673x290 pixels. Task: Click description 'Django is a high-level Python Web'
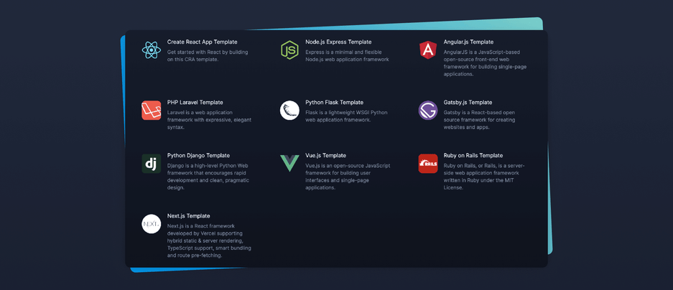208,166
